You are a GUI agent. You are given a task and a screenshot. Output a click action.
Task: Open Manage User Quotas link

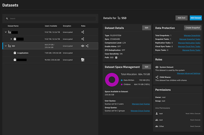tap(141, 104)
